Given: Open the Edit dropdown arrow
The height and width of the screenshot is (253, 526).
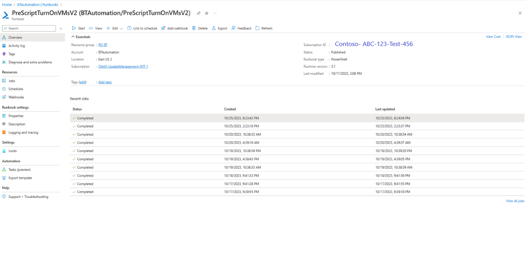Looking at the screenshot, I should 122,28.
